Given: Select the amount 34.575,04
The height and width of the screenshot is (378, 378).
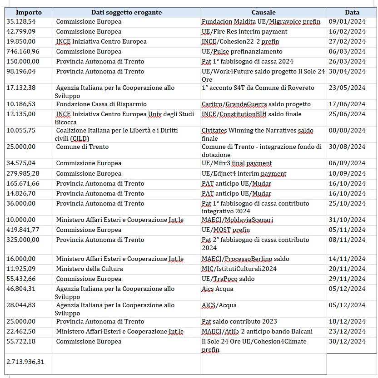Looking at the screenshot, I should pyautogui.click(x=21, y=163).
